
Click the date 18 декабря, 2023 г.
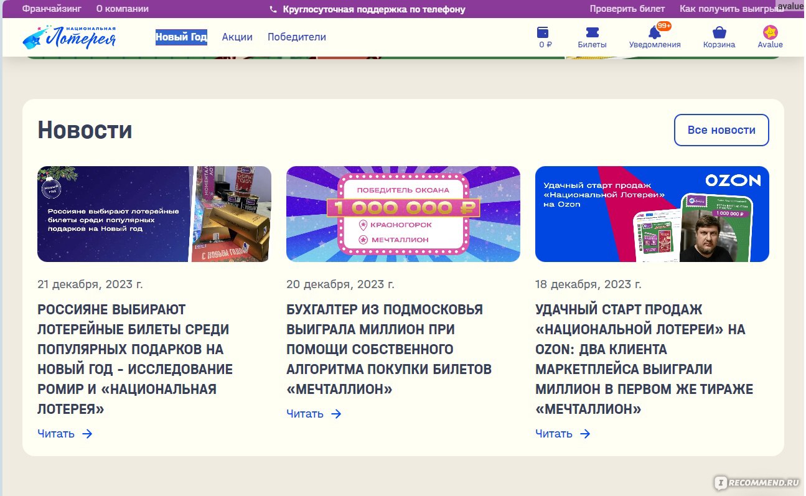click(588, 284)
